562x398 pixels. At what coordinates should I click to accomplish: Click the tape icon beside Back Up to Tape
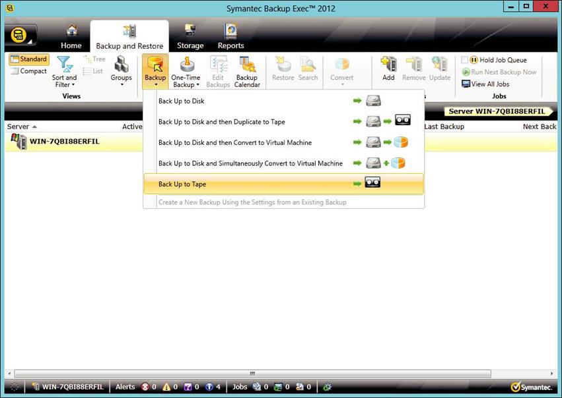click(x=372, y=183)
